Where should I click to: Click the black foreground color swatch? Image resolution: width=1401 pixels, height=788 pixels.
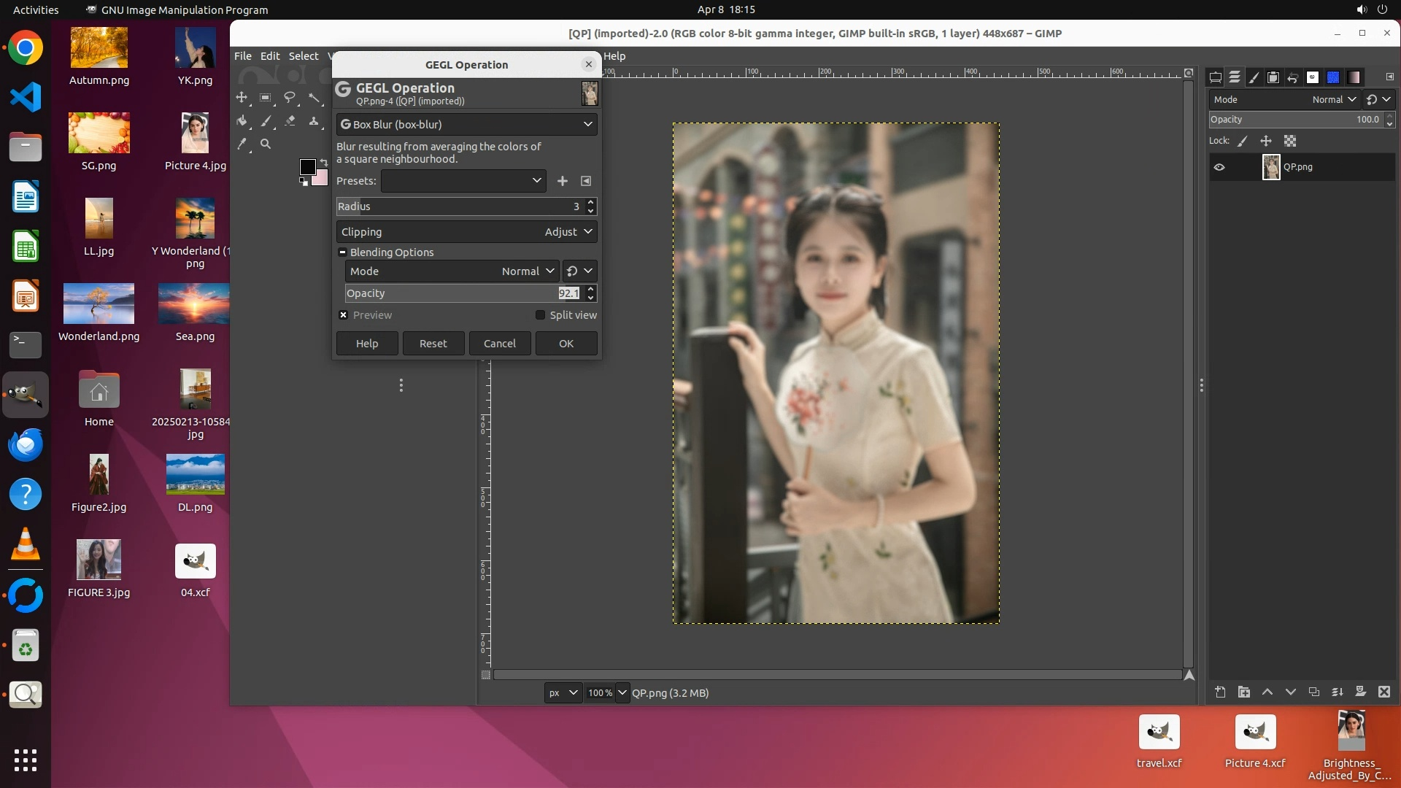click(307, 167)
